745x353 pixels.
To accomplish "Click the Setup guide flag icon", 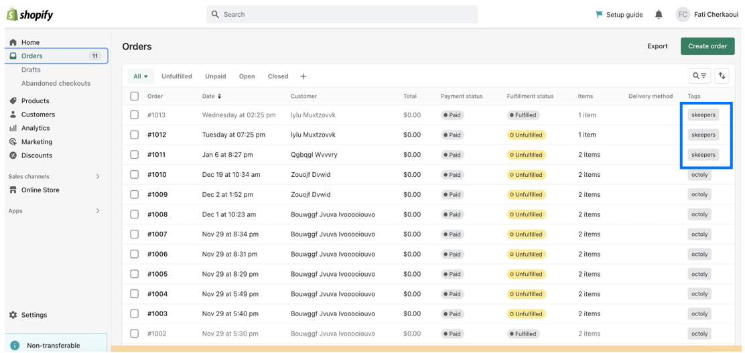I will pyautogui.click(x=599, y=14).
